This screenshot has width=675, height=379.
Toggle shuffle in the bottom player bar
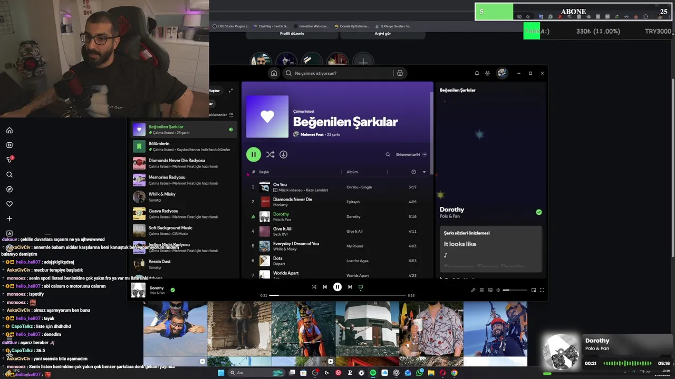[x=314, y=287]
